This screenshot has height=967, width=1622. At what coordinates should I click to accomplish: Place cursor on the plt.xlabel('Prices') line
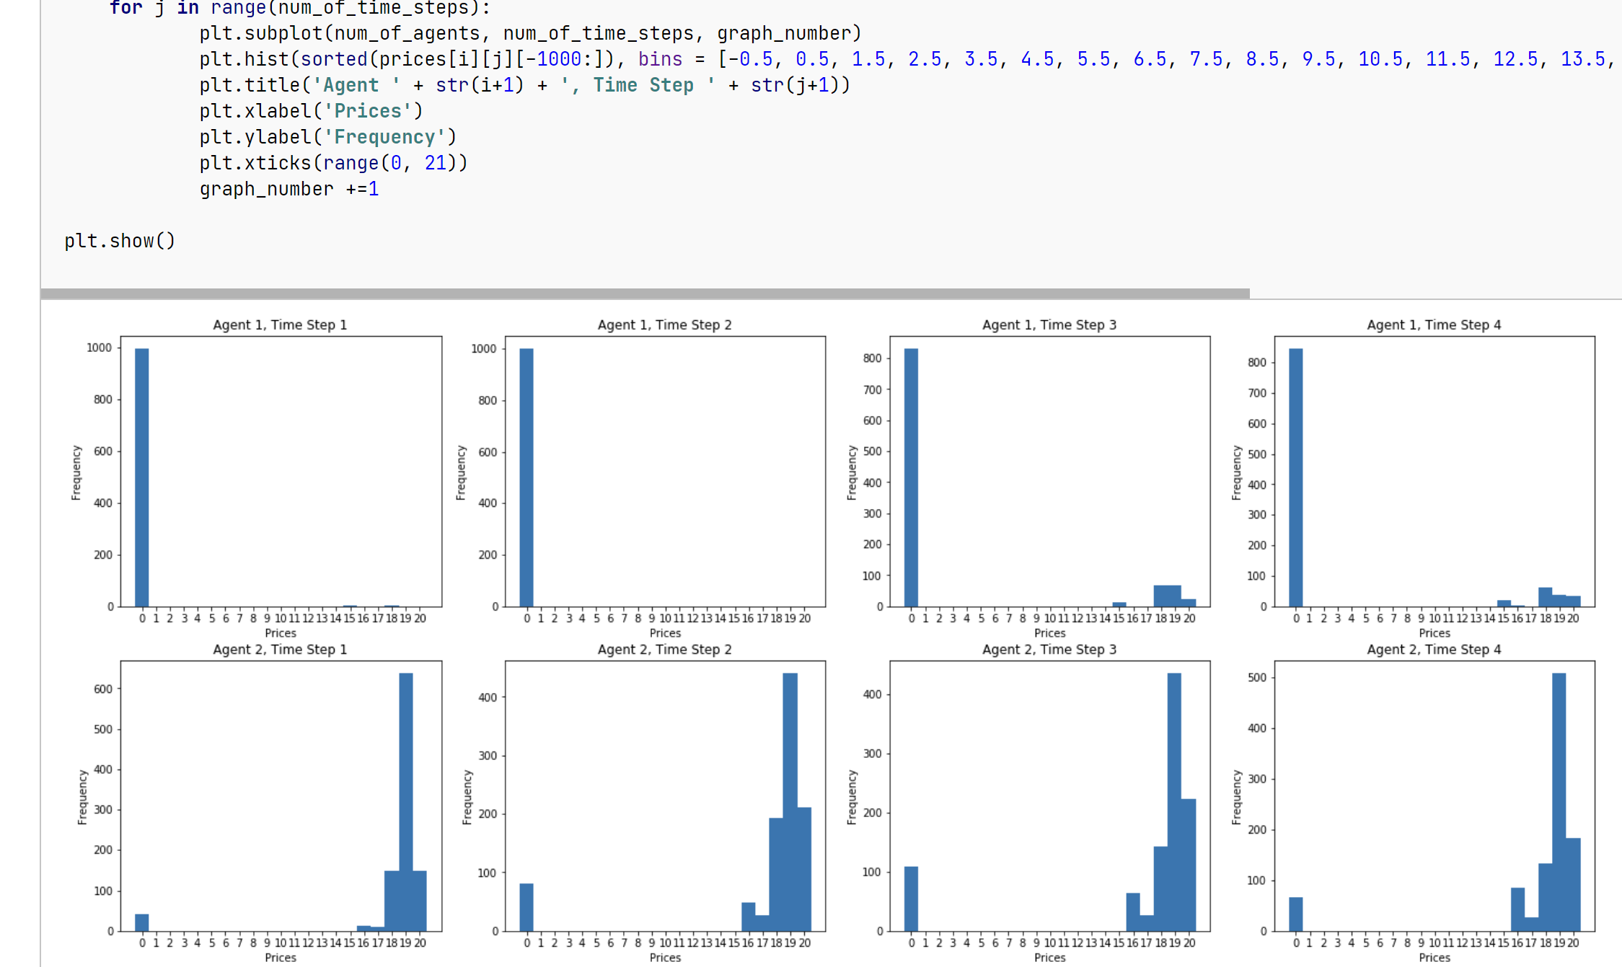coord(312,111)
